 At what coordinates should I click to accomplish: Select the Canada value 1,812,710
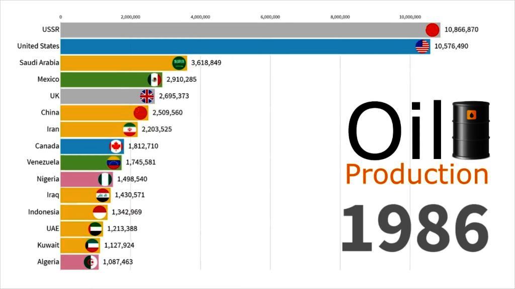click(143, 146)
